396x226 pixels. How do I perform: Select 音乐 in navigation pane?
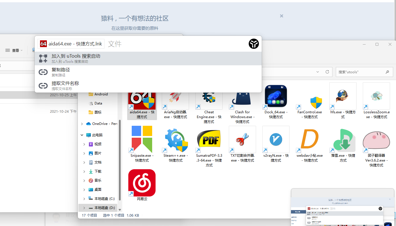click(x=95, y=181)
